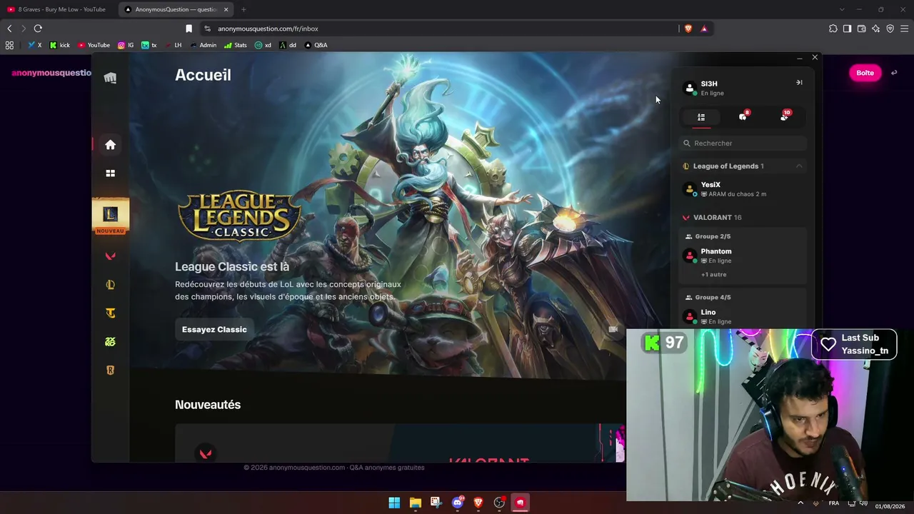Open the Windows Start menu
This screenshot has height=514, width=914.
coord(394,503)
